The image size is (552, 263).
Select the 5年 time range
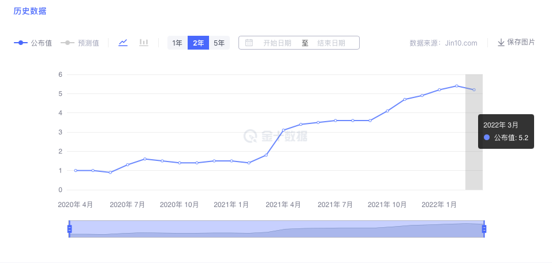point(219,43)
